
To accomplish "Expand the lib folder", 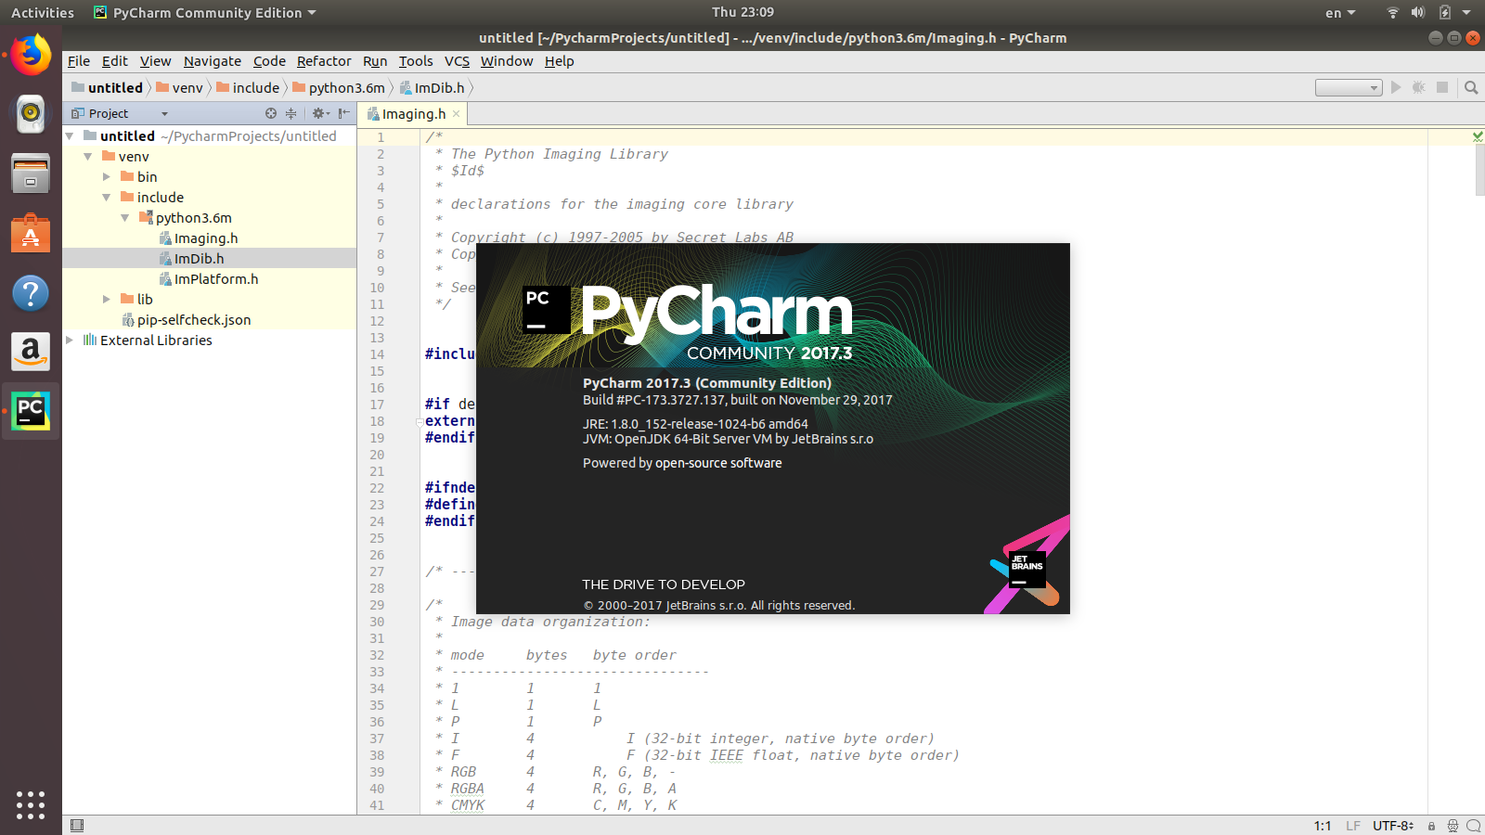I will [x=107, y=299].
